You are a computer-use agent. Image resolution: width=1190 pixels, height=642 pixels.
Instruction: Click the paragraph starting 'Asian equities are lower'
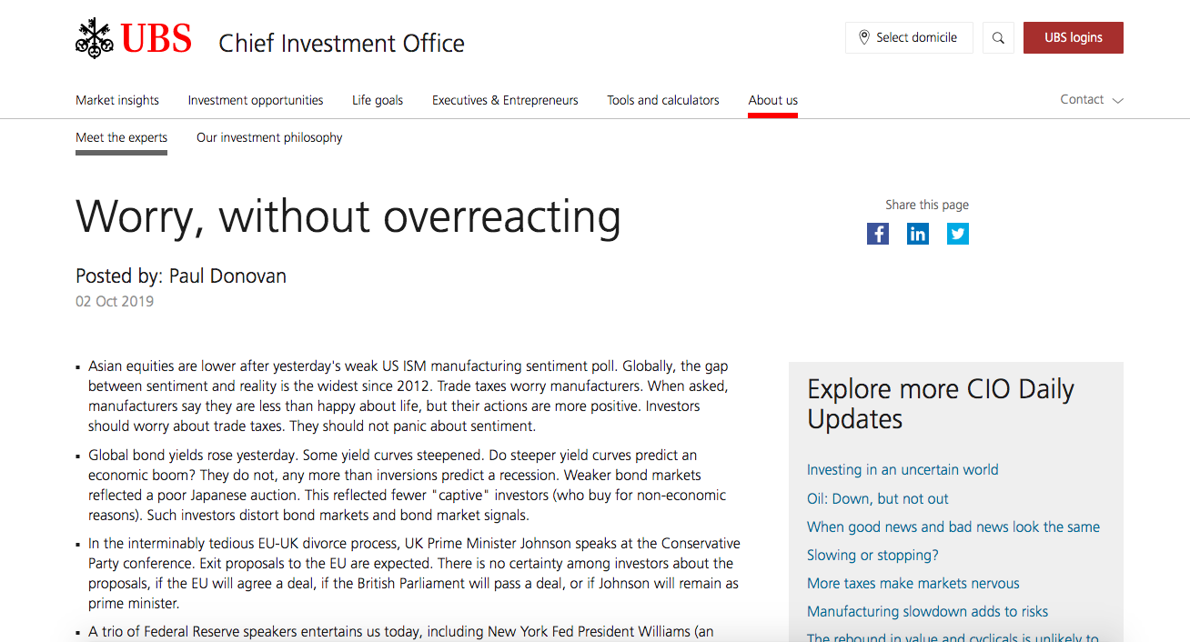point(410,396)
